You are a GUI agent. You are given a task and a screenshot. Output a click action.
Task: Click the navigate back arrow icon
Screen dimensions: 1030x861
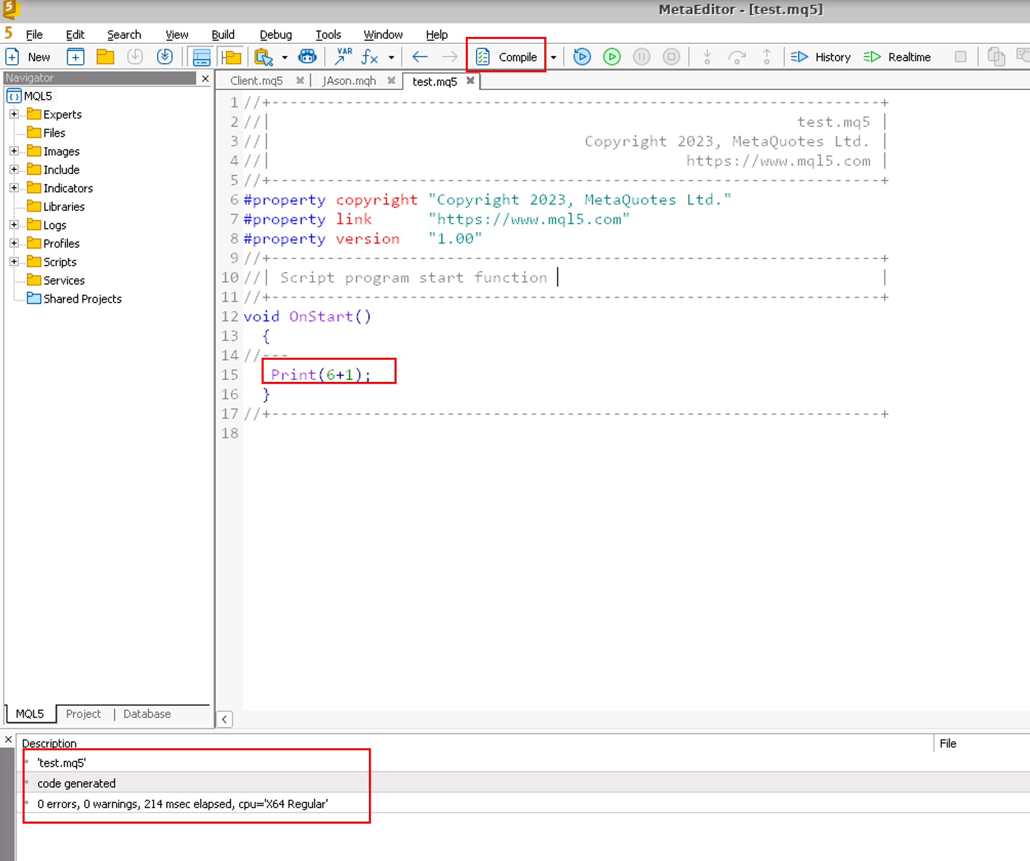[420, 57]
